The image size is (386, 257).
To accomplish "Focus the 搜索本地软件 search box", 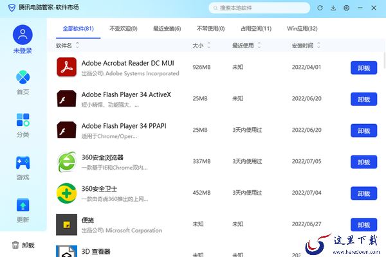I will click(x=259, y=8).
